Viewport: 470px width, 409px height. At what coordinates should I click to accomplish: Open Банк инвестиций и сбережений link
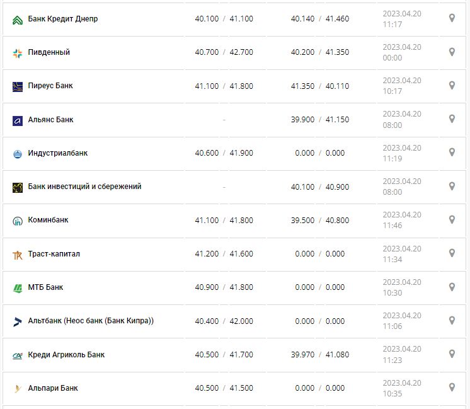pos(84,187)
